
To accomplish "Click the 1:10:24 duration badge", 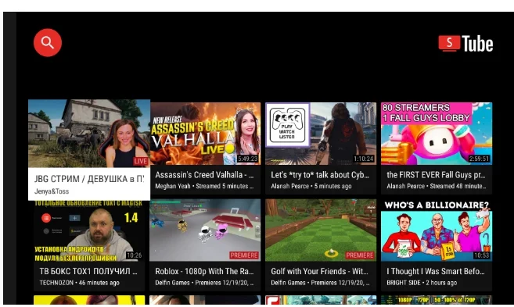I will 364,159.
